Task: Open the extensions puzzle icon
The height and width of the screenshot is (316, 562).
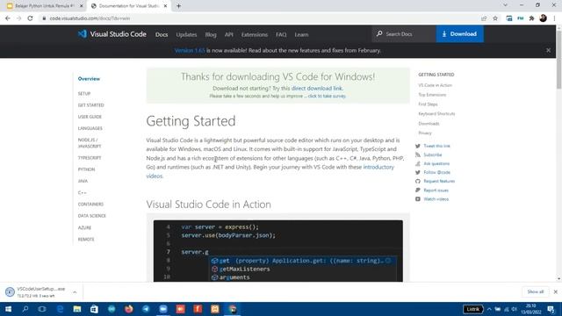Action: (531, 18)
